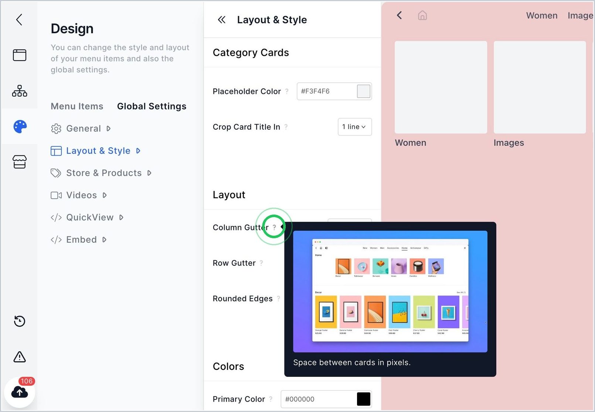The width and height of the screenshot is (595, 412).
Task: Click the home icon in the preview
Action: point(422,15)
